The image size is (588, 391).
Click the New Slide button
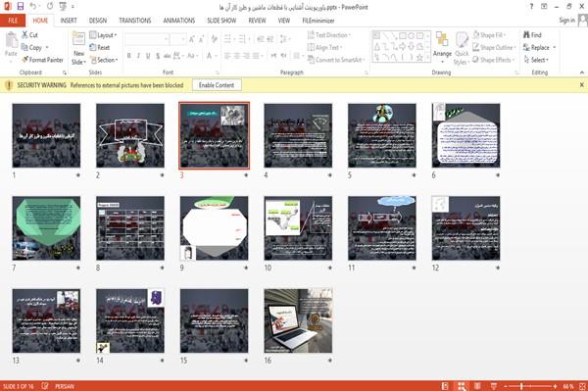tap(78, 49)
